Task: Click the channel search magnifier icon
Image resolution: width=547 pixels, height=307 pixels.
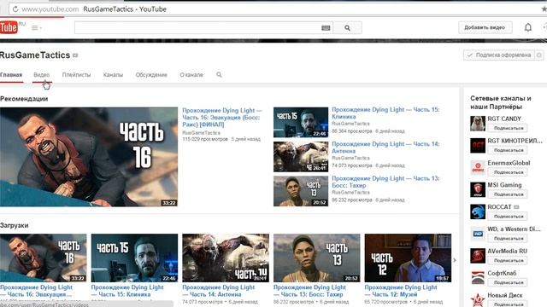Action: click(219, 74)
